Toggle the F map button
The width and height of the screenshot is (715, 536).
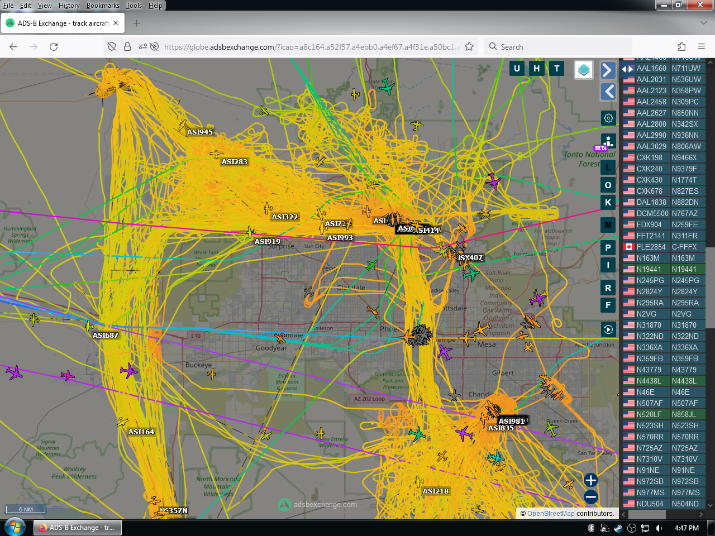[608, 305]
